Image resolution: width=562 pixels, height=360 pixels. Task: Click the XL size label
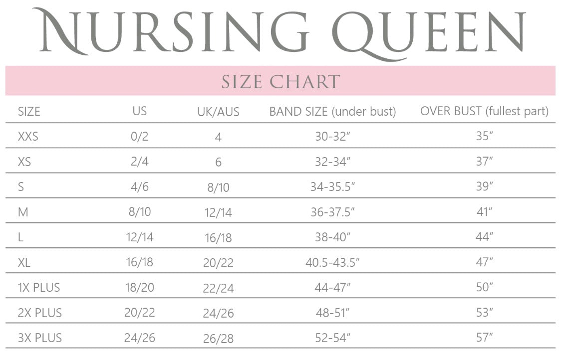click(24, 262)
